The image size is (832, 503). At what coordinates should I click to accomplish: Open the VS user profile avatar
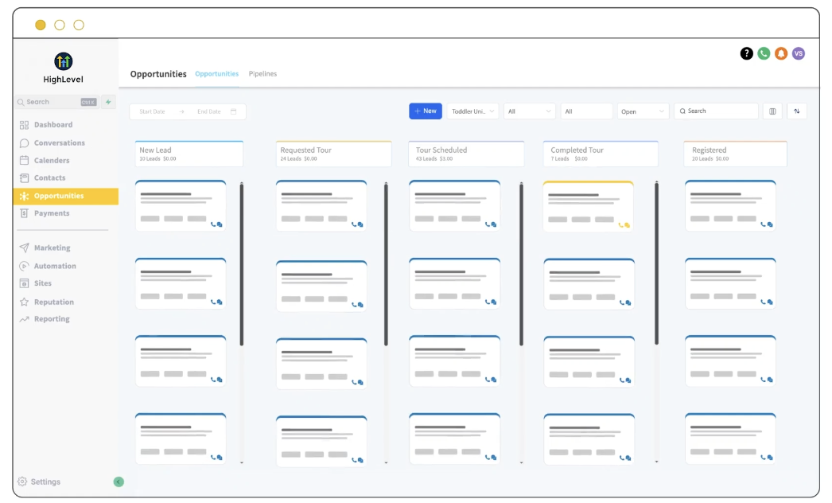[799, 53]
